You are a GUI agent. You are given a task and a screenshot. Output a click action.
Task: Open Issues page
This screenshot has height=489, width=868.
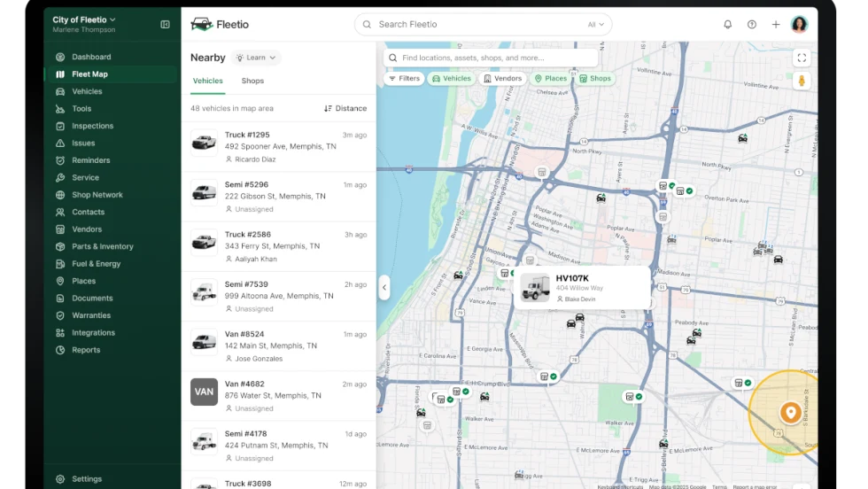pyautogui.click(x=111, y=143)
